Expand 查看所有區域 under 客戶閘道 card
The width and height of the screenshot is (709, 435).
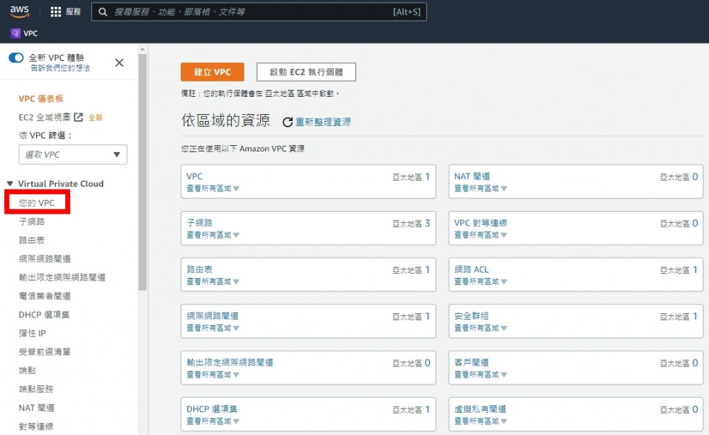pos(481,374)
